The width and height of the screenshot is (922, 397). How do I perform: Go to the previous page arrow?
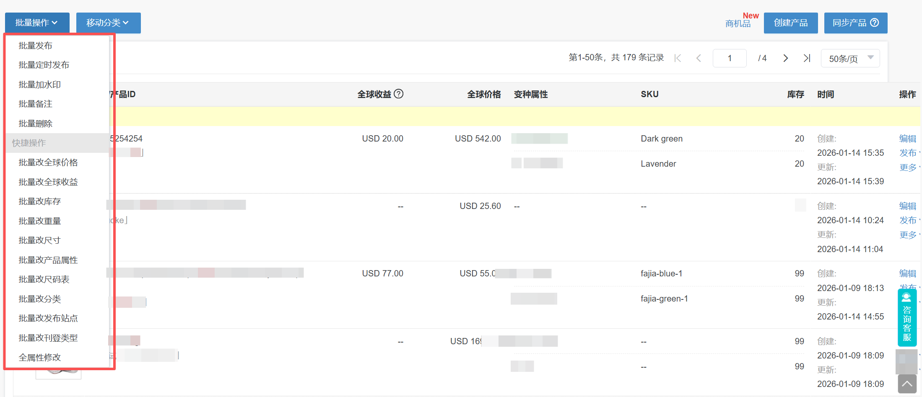[699, 58]
